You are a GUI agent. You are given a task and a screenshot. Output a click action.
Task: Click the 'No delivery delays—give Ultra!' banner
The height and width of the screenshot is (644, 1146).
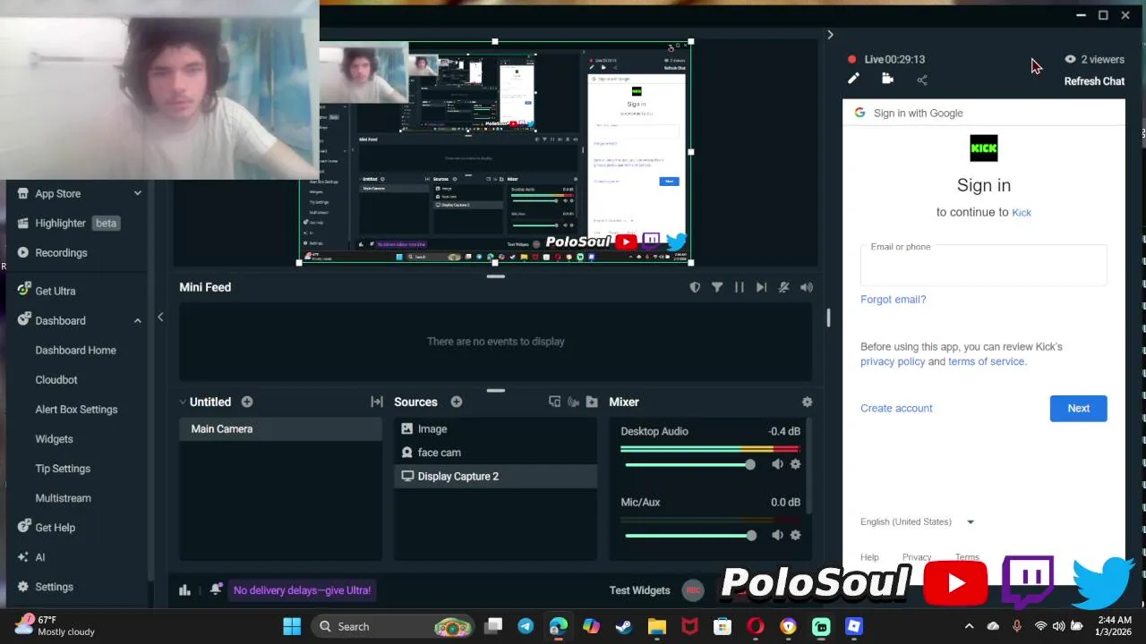coord(302,590)
